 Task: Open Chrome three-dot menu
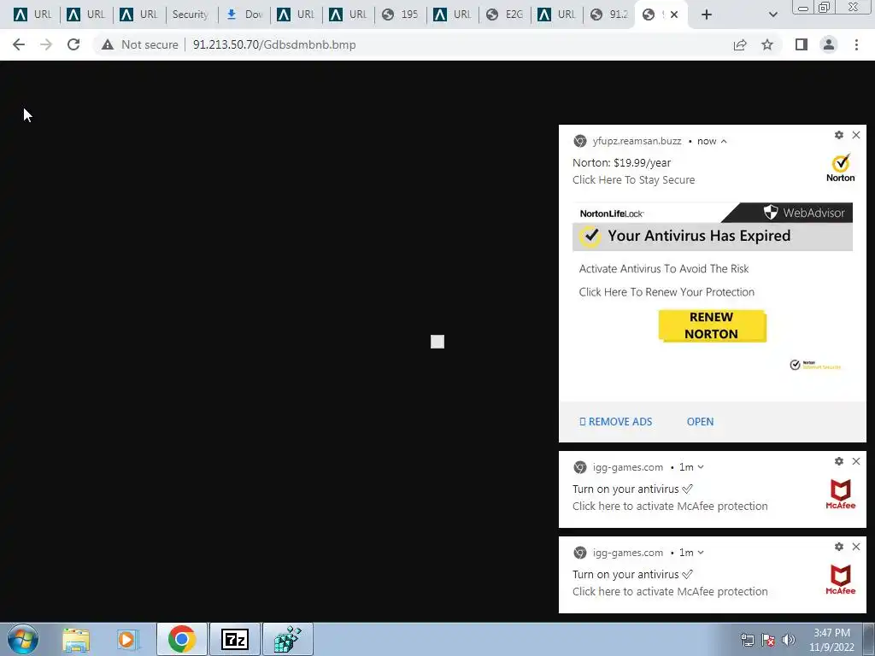[x=856, y=44]
